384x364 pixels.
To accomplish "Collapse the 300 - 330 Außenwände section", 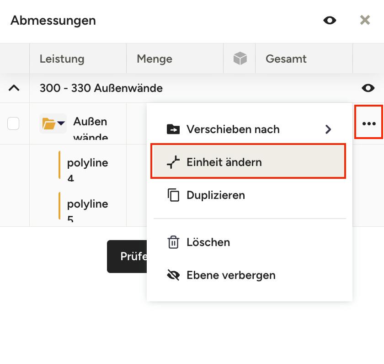I will 14,88.
